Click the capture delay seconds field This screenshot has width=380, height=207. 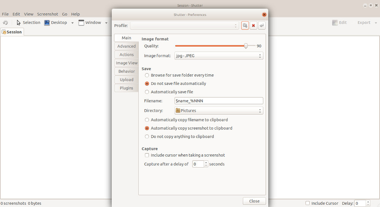[x=198, y=164]
